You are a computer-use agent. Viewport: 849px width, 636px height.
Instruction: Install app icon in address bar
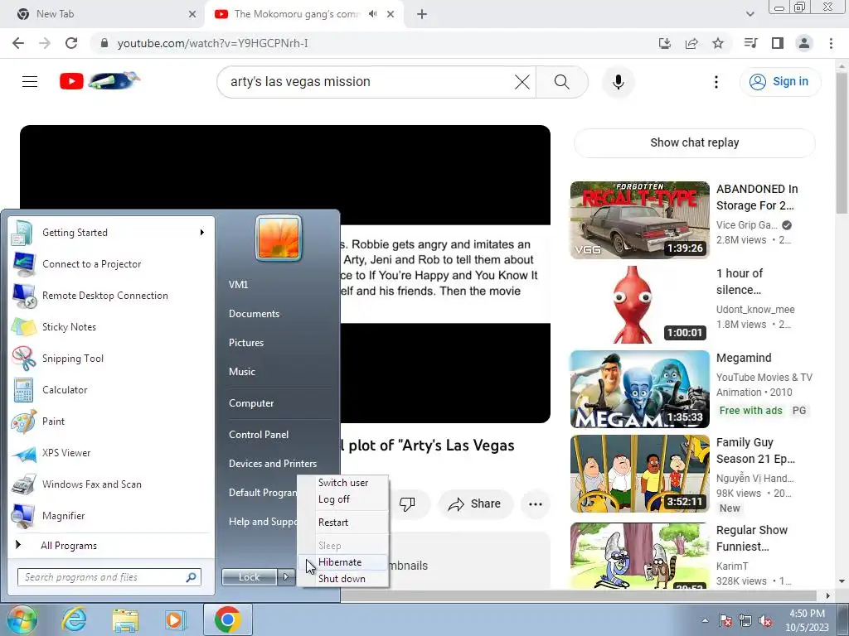pyautogui.click(x=665, y=43)
